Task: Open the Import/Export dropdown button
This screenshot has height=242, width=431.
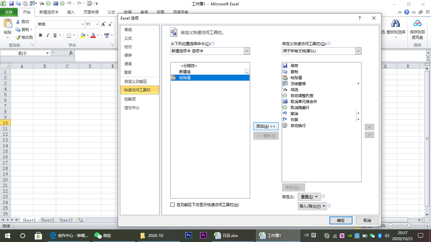Action: pyautogui.click(x=312, y=206)
